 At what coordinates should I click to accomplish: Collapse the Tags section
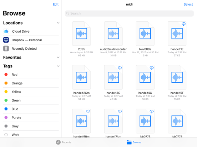coord(58,66)
